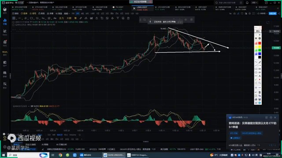Pick the black color swatch

pyautogui.click(x=260, y=57)
